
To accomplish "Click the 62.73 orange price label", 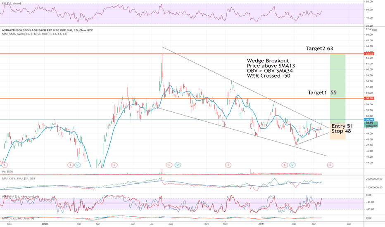I will pyautogui.click(x=370, y=54).
